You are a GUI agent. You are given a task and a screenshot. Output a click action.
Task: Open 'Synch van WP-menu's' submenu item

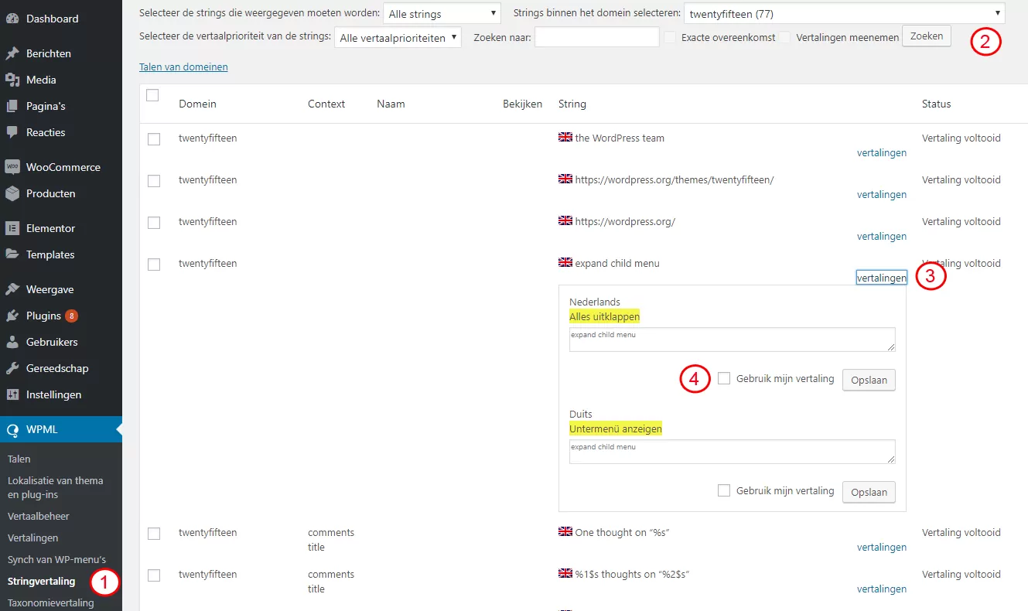(56, 559)
